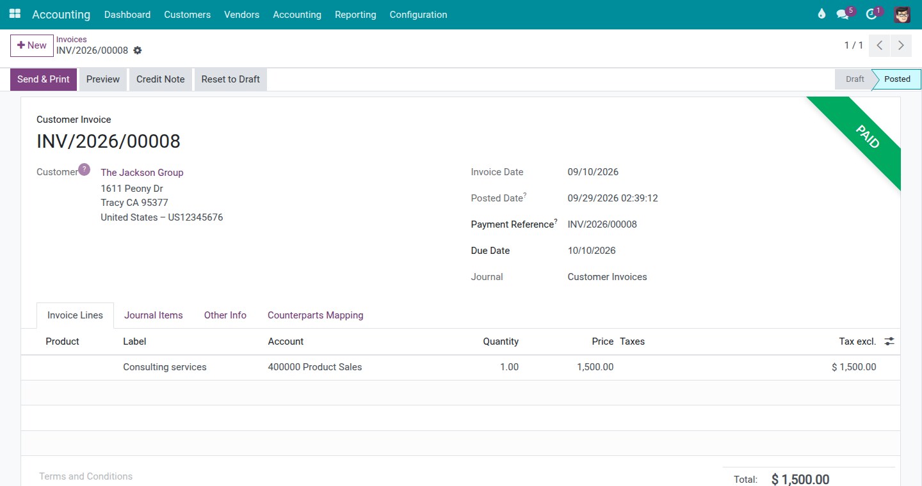The width and height of the screenshot is (922, 486).
Task: Click the $ 1,500.00 tax excluded cell
Action: 854,367
